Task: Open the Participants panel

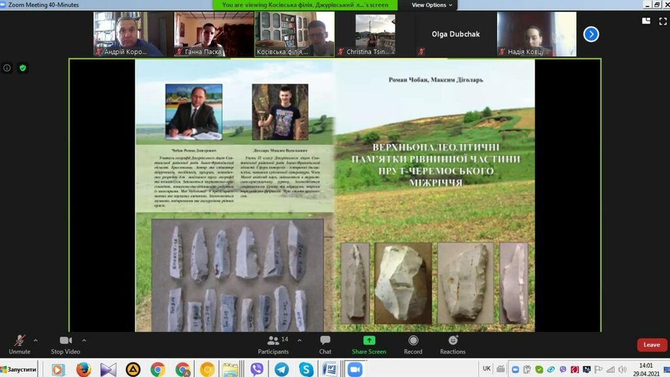Action: 273,344
